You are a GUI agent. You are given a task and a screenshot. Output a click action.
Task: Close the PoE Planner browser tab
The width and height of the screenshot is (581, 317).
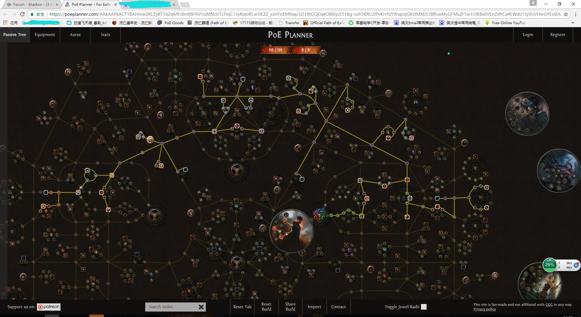point(116,5)
